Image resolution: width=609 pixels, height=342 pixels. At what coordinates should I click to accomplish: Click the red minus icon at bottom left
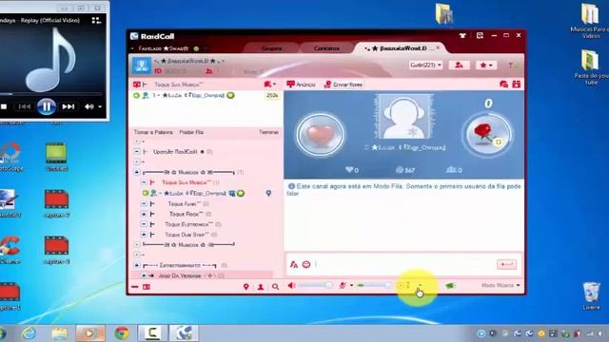(134, 287)
